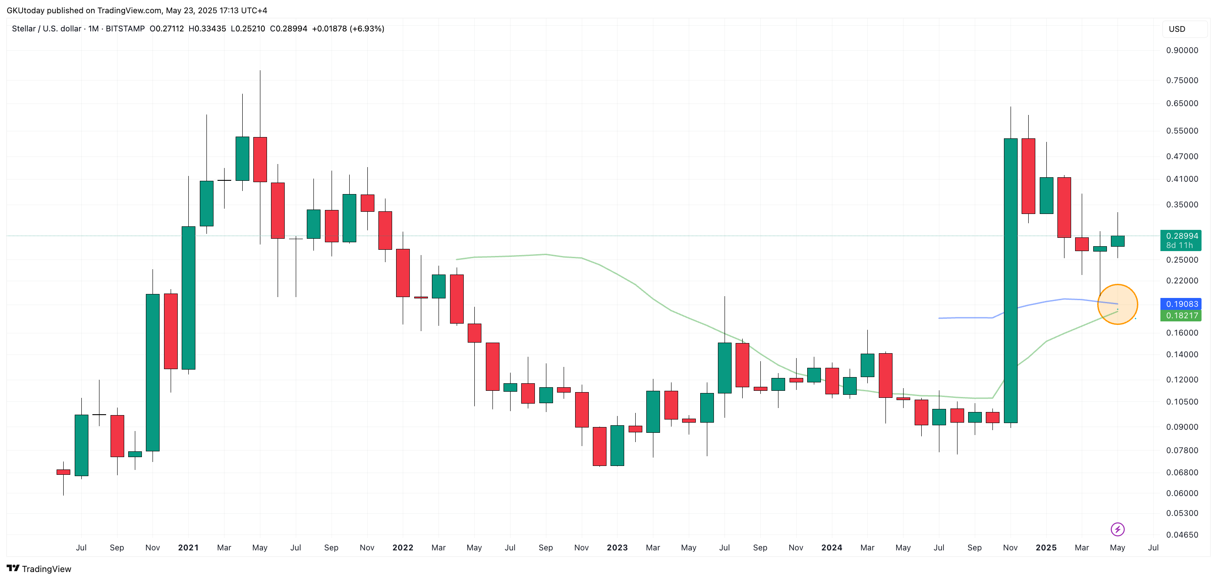The height and width of the screenshot is (580, 1217).
Task: Click the purple lightning bolt icon
Action: (x=1117, y=529)
